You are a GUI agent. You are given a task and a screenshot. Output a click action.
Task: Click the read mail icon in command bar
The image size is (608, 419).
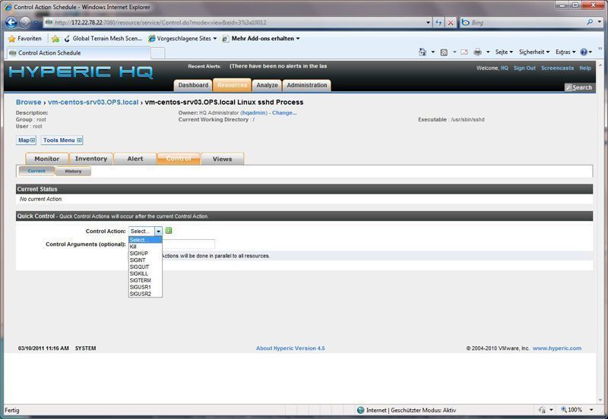tap(464, 52)
